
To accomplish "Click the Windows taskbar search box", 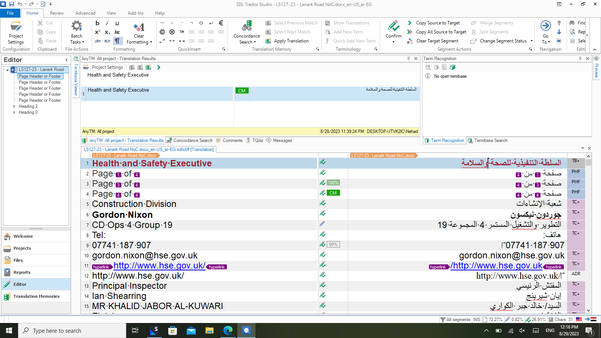I will (72, 330).
